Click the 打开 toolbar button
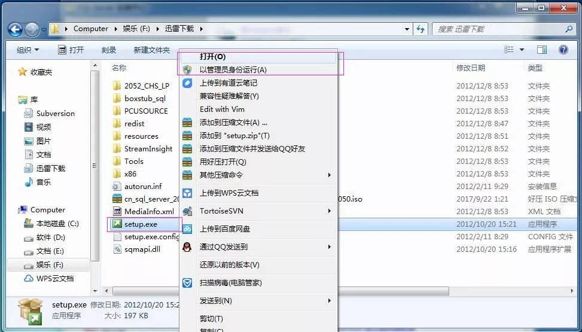 [x=71, y=50]
